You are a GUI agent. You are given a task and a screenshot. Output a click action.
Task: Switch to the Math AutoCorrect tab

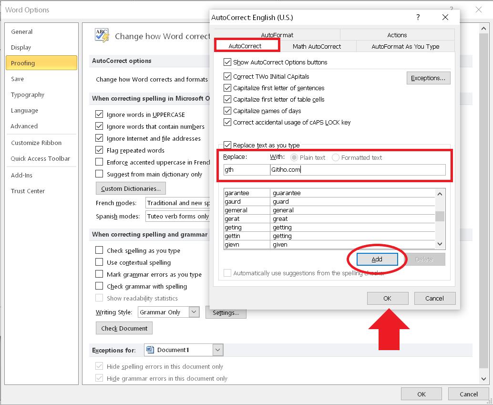317,46
